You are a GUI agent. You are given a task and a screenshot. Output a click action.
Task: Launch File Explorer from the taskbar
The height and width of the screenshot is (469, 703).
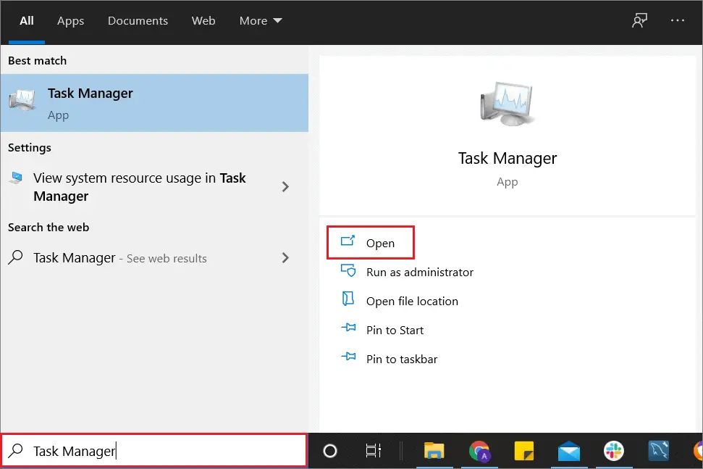[434, 451]
